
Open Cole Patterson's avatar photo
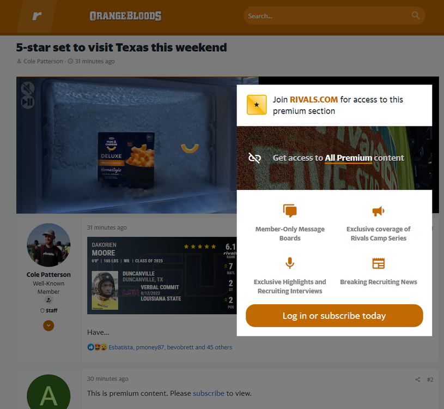pyautogui.click(x=48, y=245)
